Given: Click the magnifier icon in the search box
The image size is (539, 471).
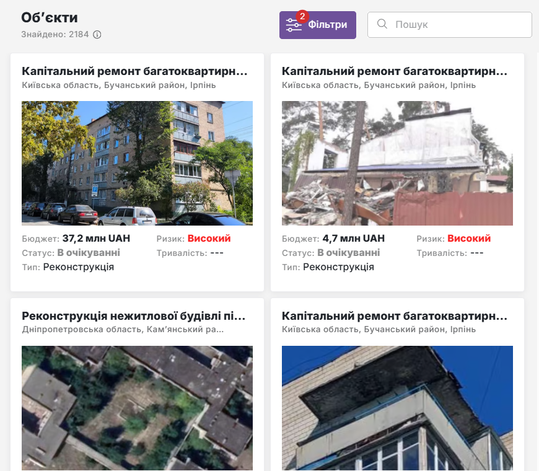Looking at the screenshot, I should click(382, 24).
